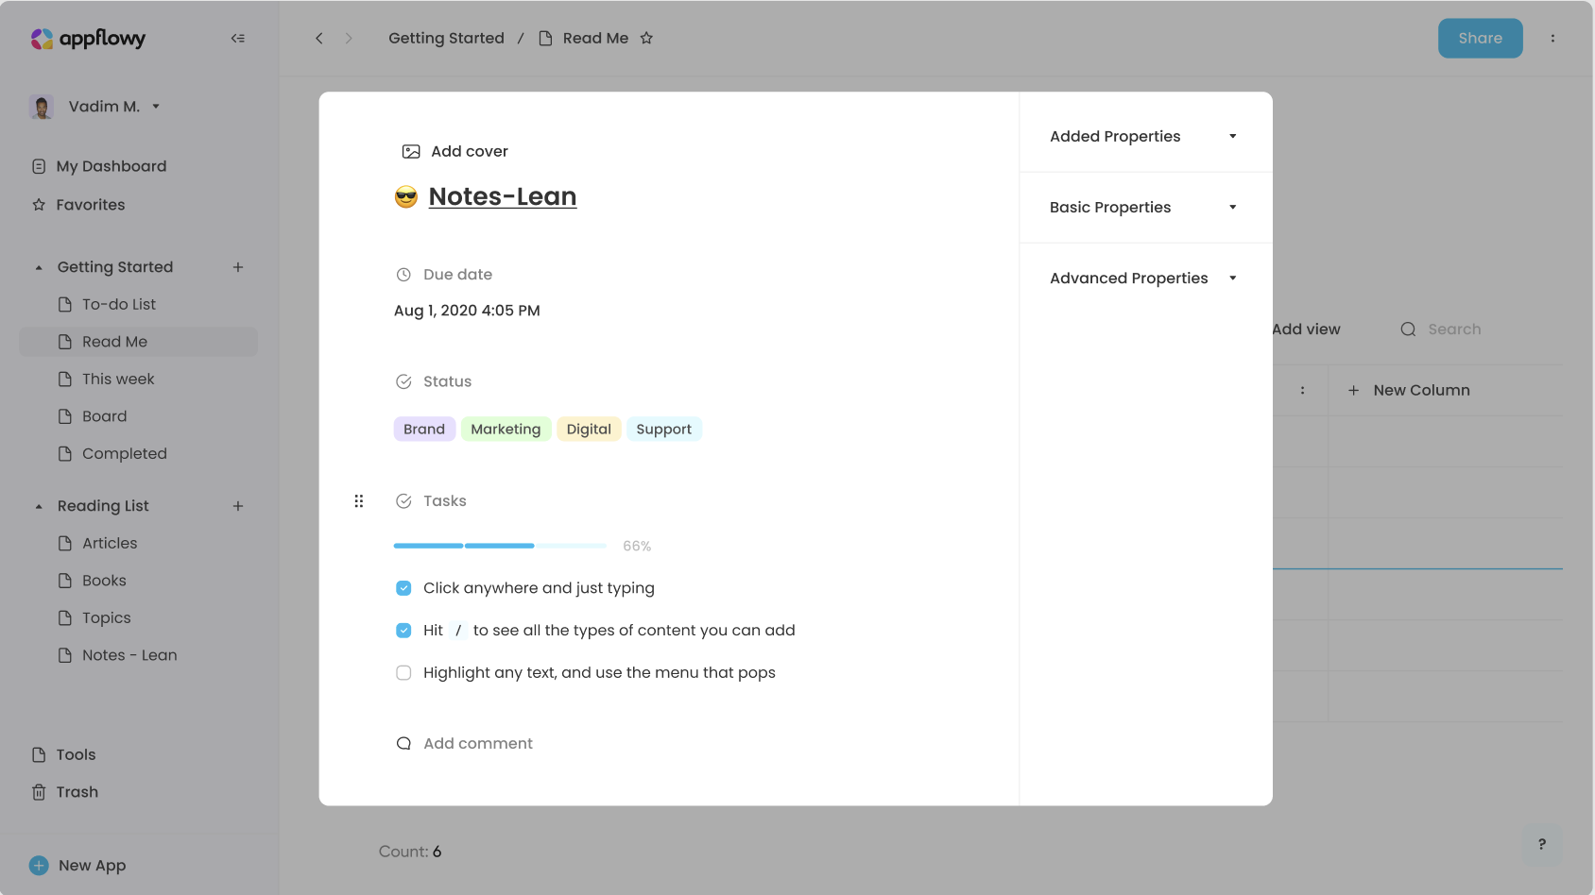Open the Trash from the sidebar
Image resolution: width=1595 pixels, height=895 pixels.
pos(77,791)
